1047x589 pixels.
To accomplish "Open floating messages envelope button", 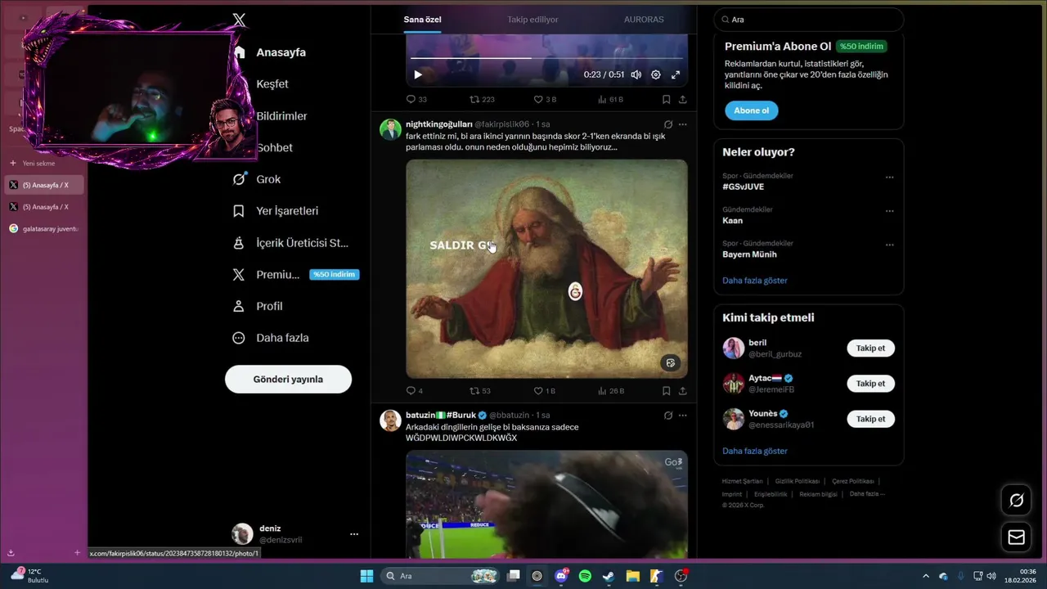I will point(1016,537).
